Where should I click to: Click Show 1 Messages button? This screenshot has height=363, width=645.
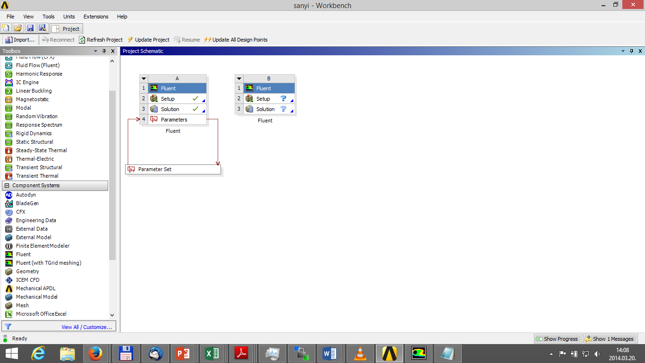pos(610,339)
